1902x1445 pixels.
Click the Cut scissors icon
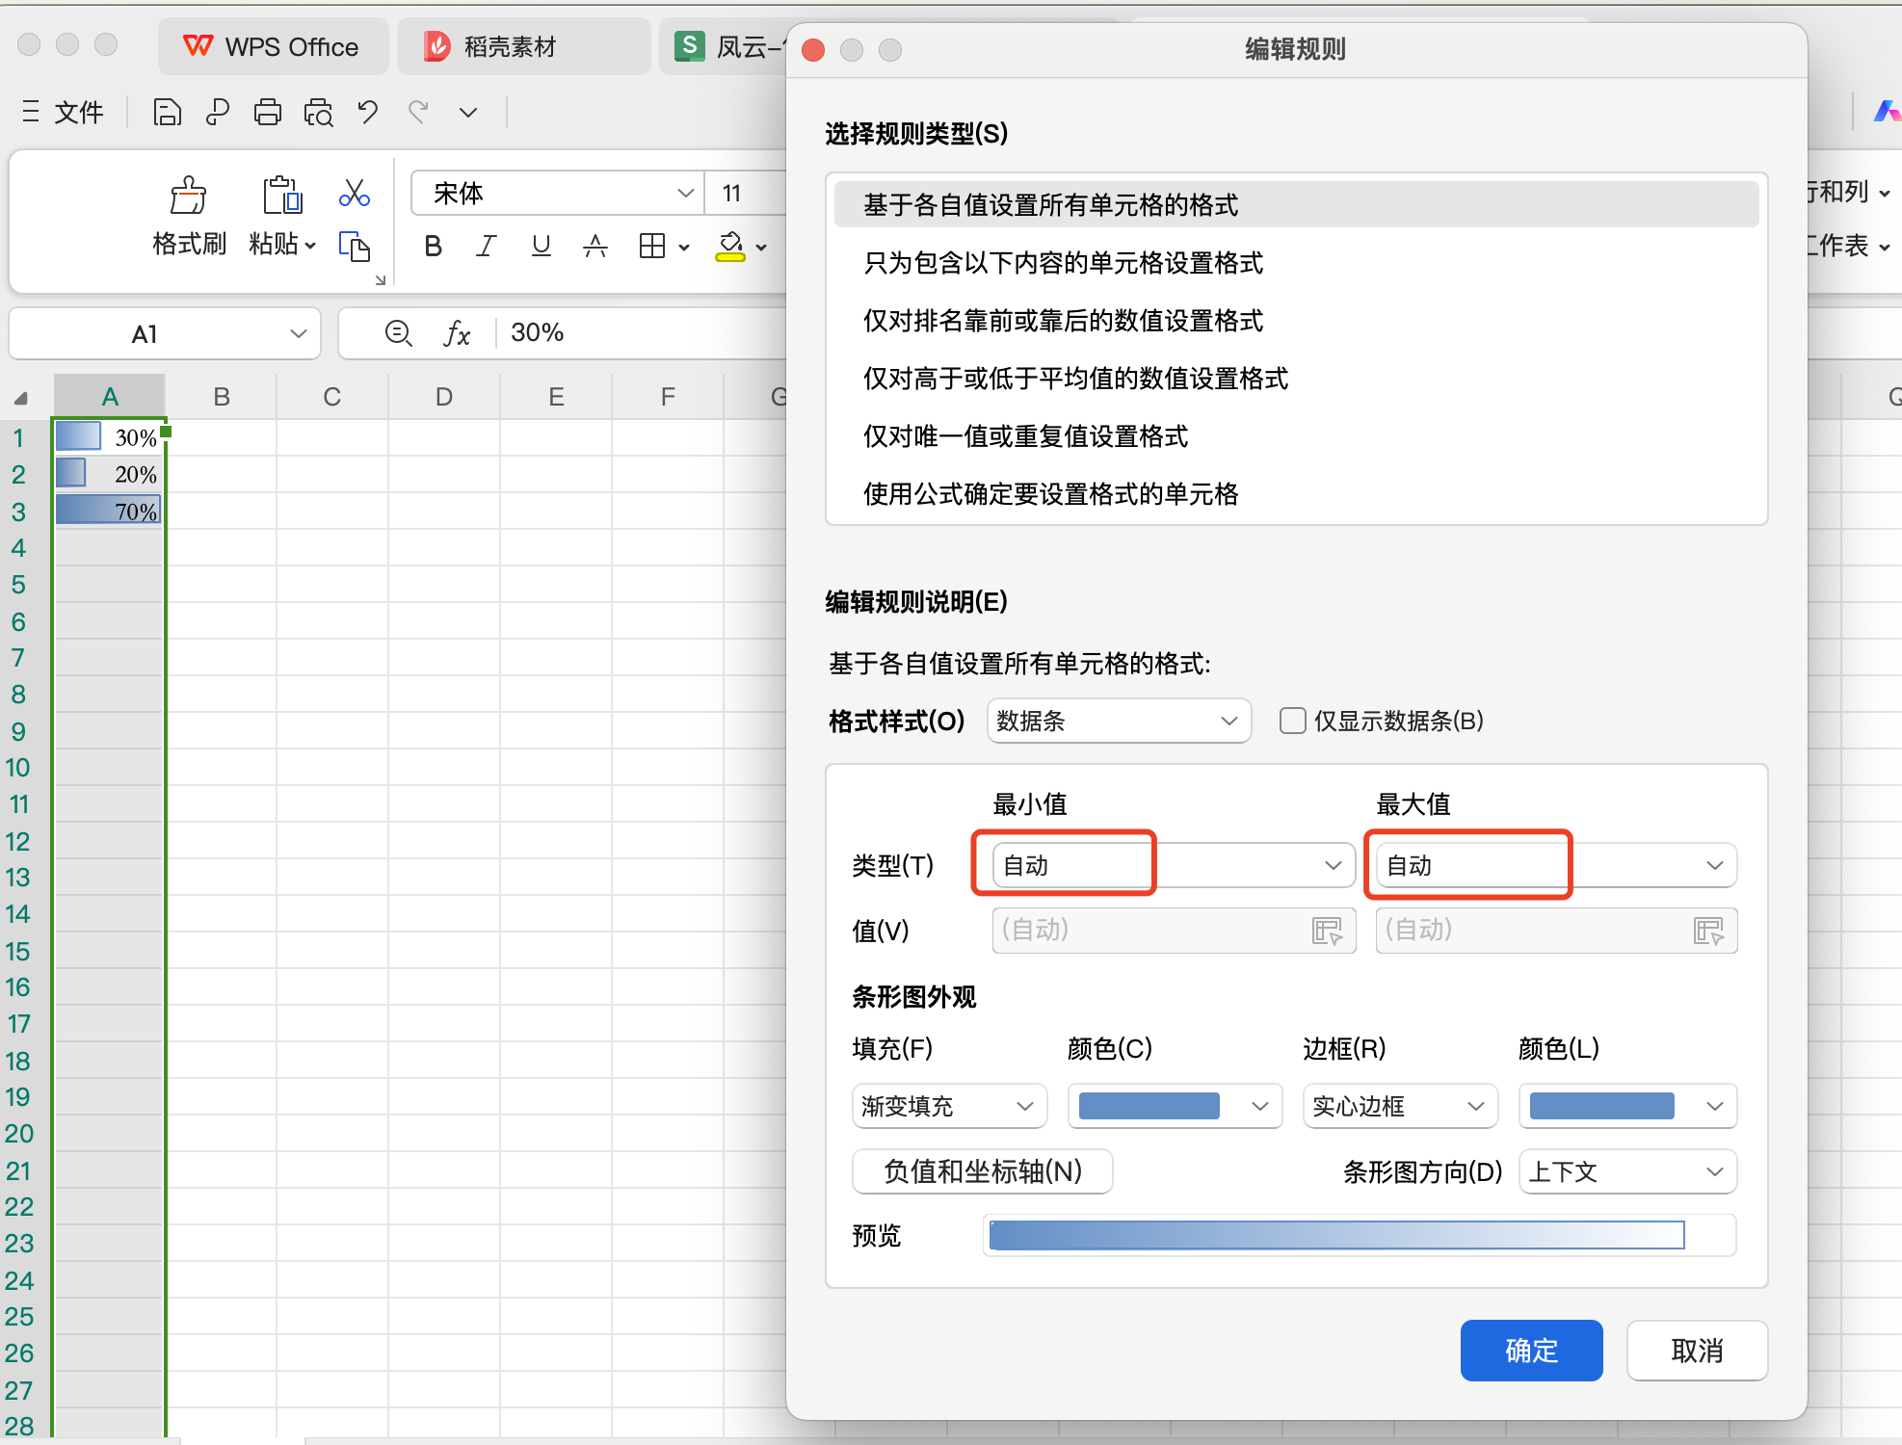click(x=354, y=193)
